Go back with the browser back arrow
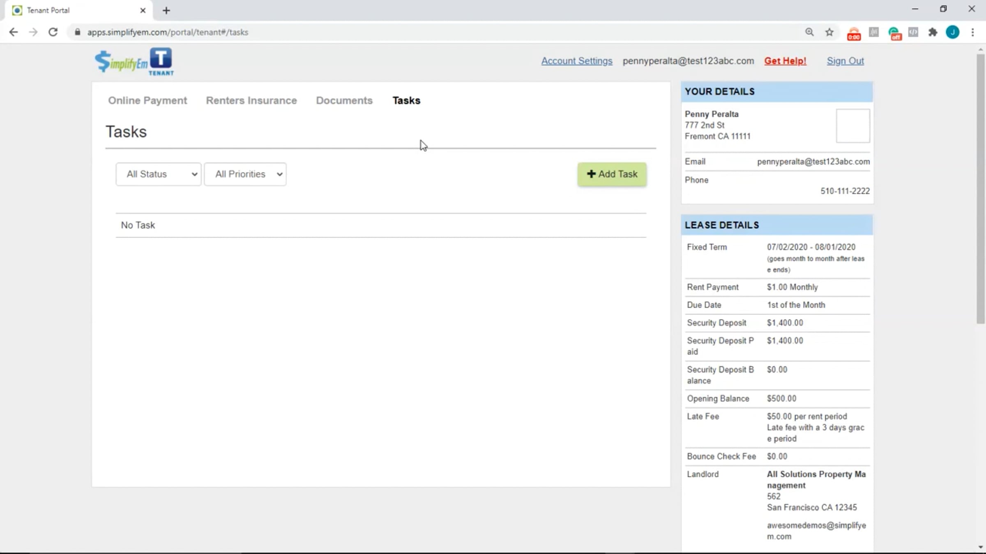Viewport: 986px width, 554px height. click(13, 32)
